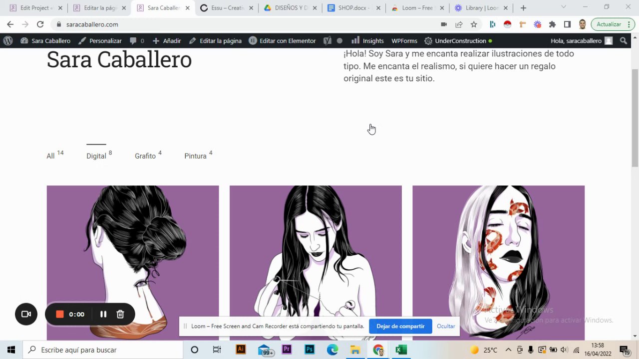Open Adobe Photoshop from the taskbar
Viewport: 639px width, 359px height.
coord(310,350)
